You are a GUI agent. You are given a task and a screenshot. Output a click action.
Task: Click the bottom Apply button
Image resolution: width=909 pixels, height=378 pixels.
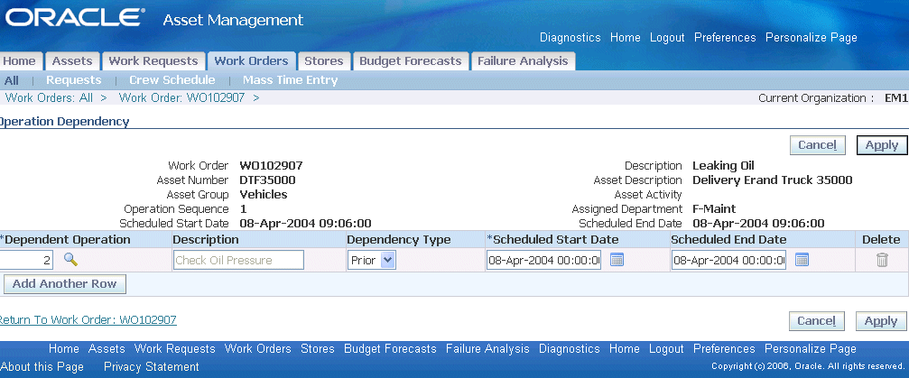pos(881,320)
